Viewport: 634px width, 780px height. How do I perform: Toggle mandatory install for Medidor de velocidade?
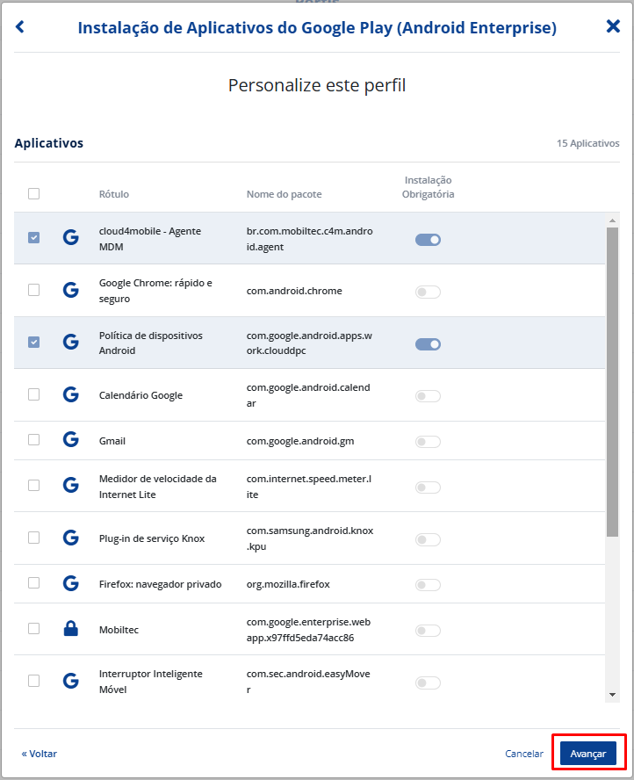pyautogui.click(x=429, y=487)
